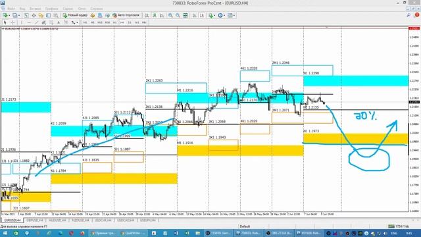Select the standard cursor mode
Screen dimensions: 421x237
coord(5,22)
